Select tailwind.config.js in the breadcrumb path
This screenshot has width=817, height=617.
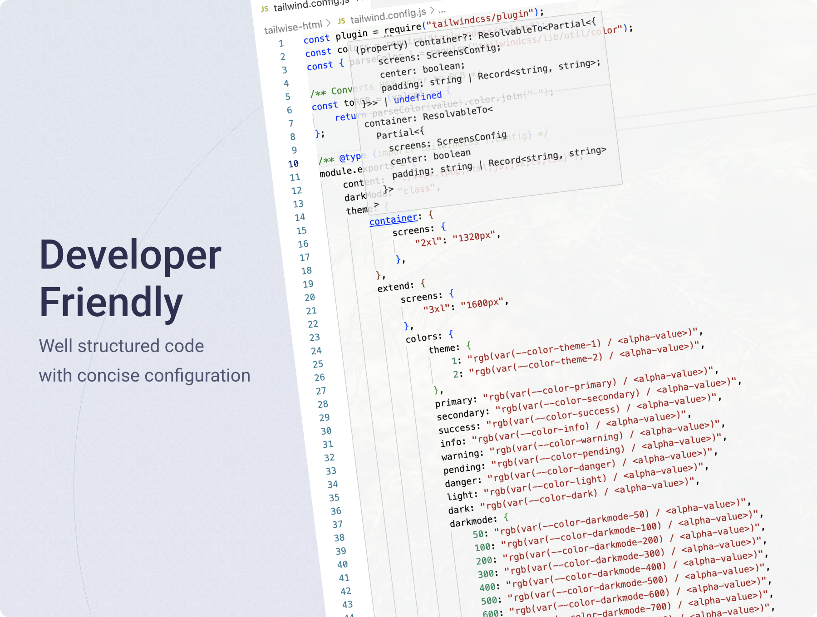tap(388, 16)
